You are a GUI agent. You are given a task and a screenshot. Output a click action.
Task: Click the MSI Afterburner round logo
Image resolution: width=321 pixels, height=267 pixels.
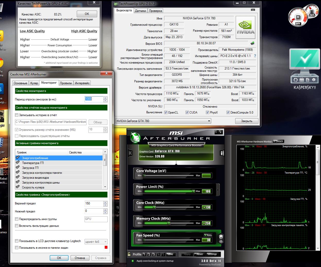click(135, 137)
